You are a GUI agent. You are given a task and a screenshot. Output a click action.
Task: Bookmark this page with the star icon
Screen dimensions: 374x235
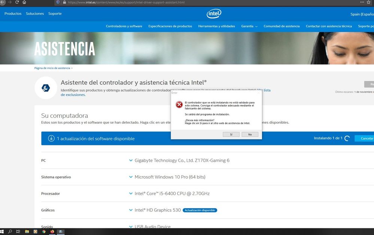(369, 2)
